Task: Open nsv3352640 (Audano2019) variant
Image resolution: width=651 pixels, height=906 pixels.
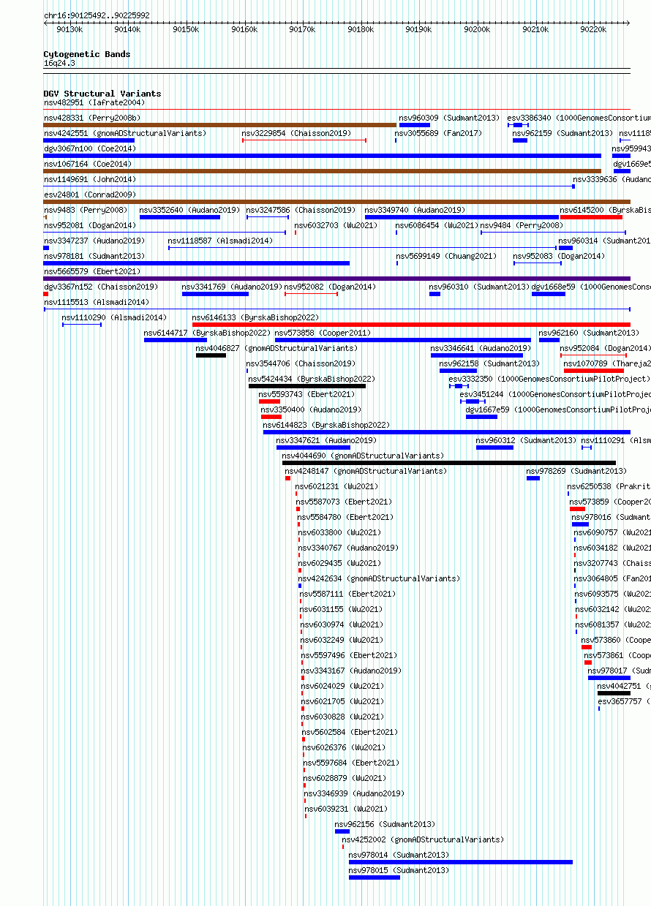Action: click(189, 210)
